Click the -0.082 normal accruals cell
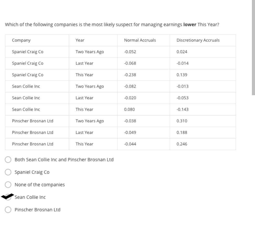The image size is (255, 242). tap(130, 86)
